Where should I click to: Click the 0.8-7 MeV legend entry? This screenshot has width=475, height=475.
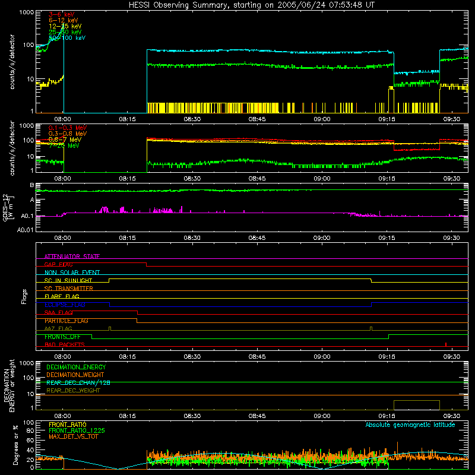coord(65,140)
